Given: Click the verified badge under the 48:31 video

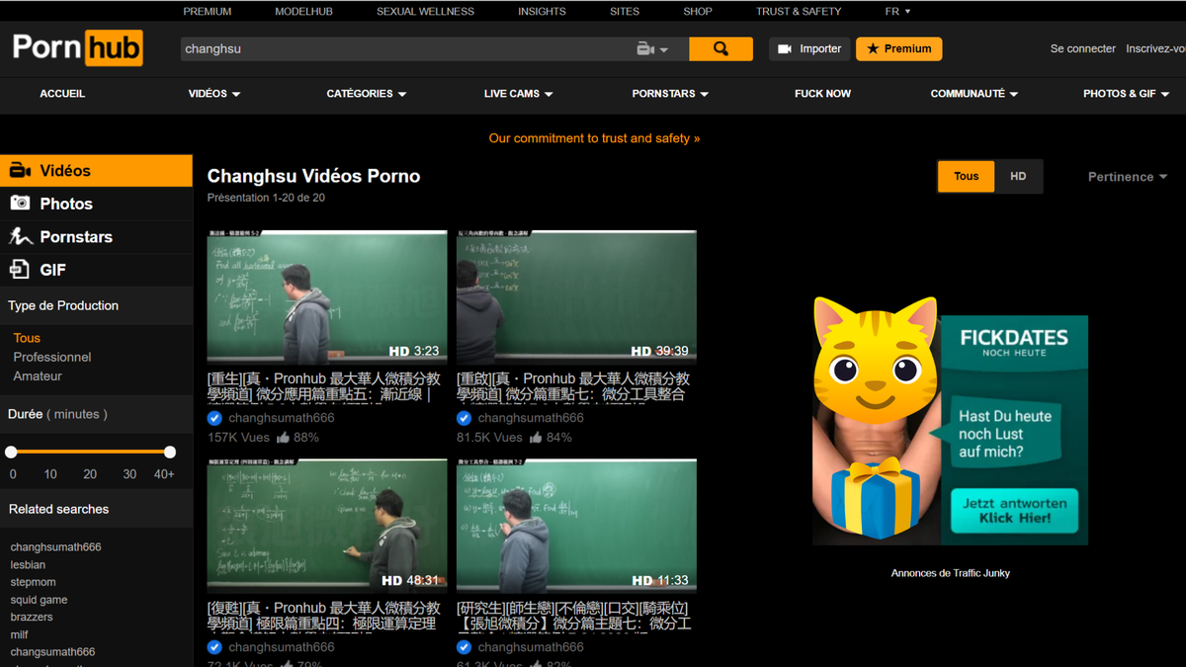Looking at the screenshot, I should click(x=214, y=647).
